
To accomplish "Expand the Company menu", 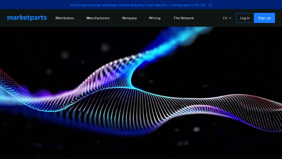I will click(130, 18).
